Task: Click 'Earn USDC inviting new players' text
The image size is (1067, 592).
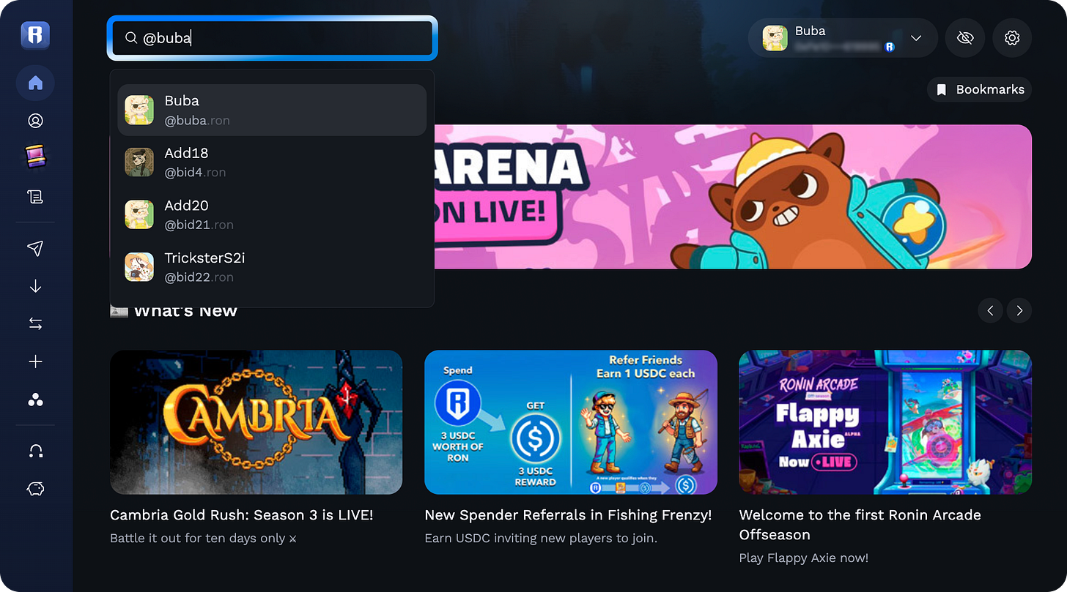Action: coord(541,539)
